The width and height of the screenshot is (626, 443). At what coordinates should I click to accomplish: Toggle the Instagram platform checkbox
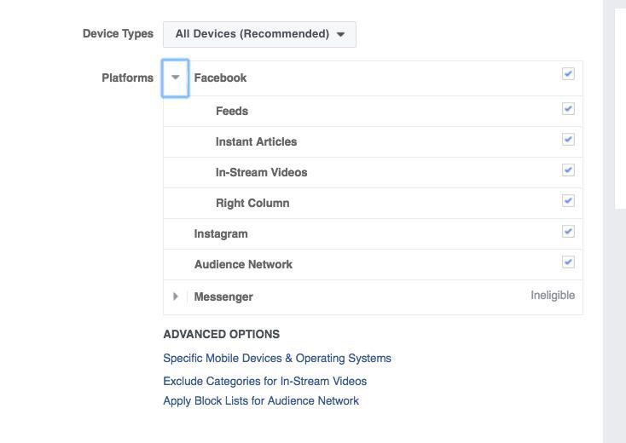coord(568,231)
